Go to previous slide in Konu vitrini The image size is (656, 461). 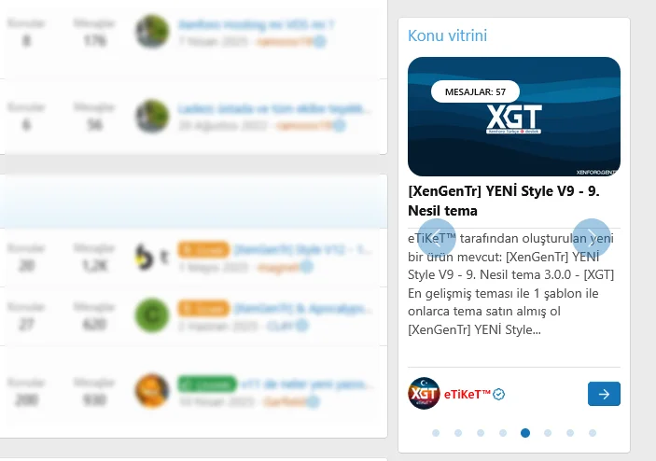pyautogui.click(x=437, y=238)
